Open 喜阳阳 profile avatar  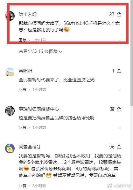pyautogui.click(x=10, y=72)
